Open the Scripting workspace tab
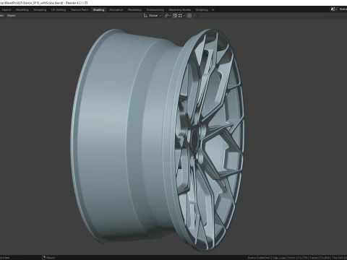This screenshot has height=260, width=347. [x=202, y=10]
